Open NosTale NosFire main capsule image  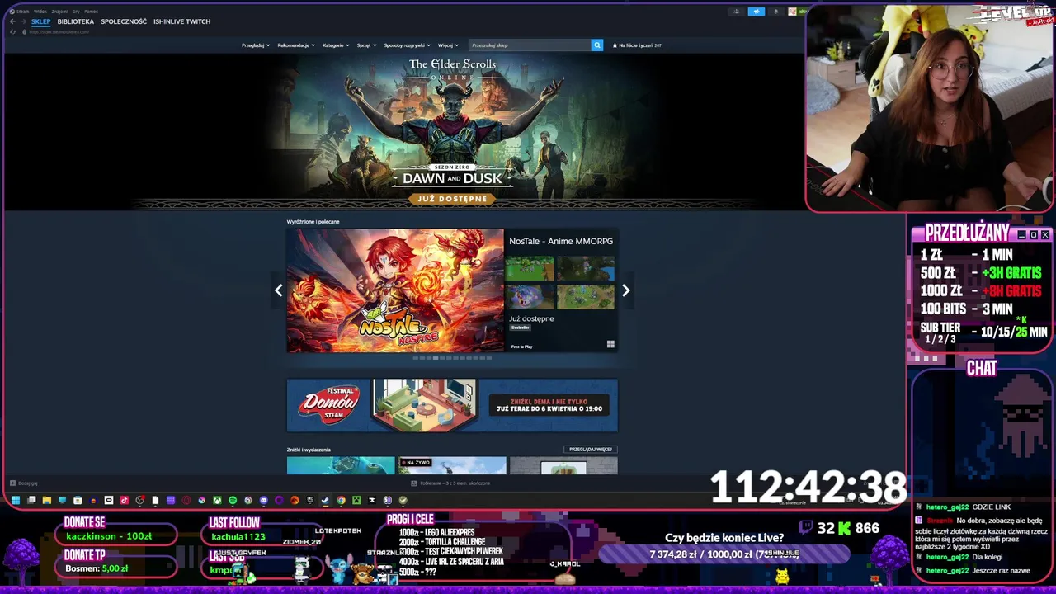click(x=395, y=290)
